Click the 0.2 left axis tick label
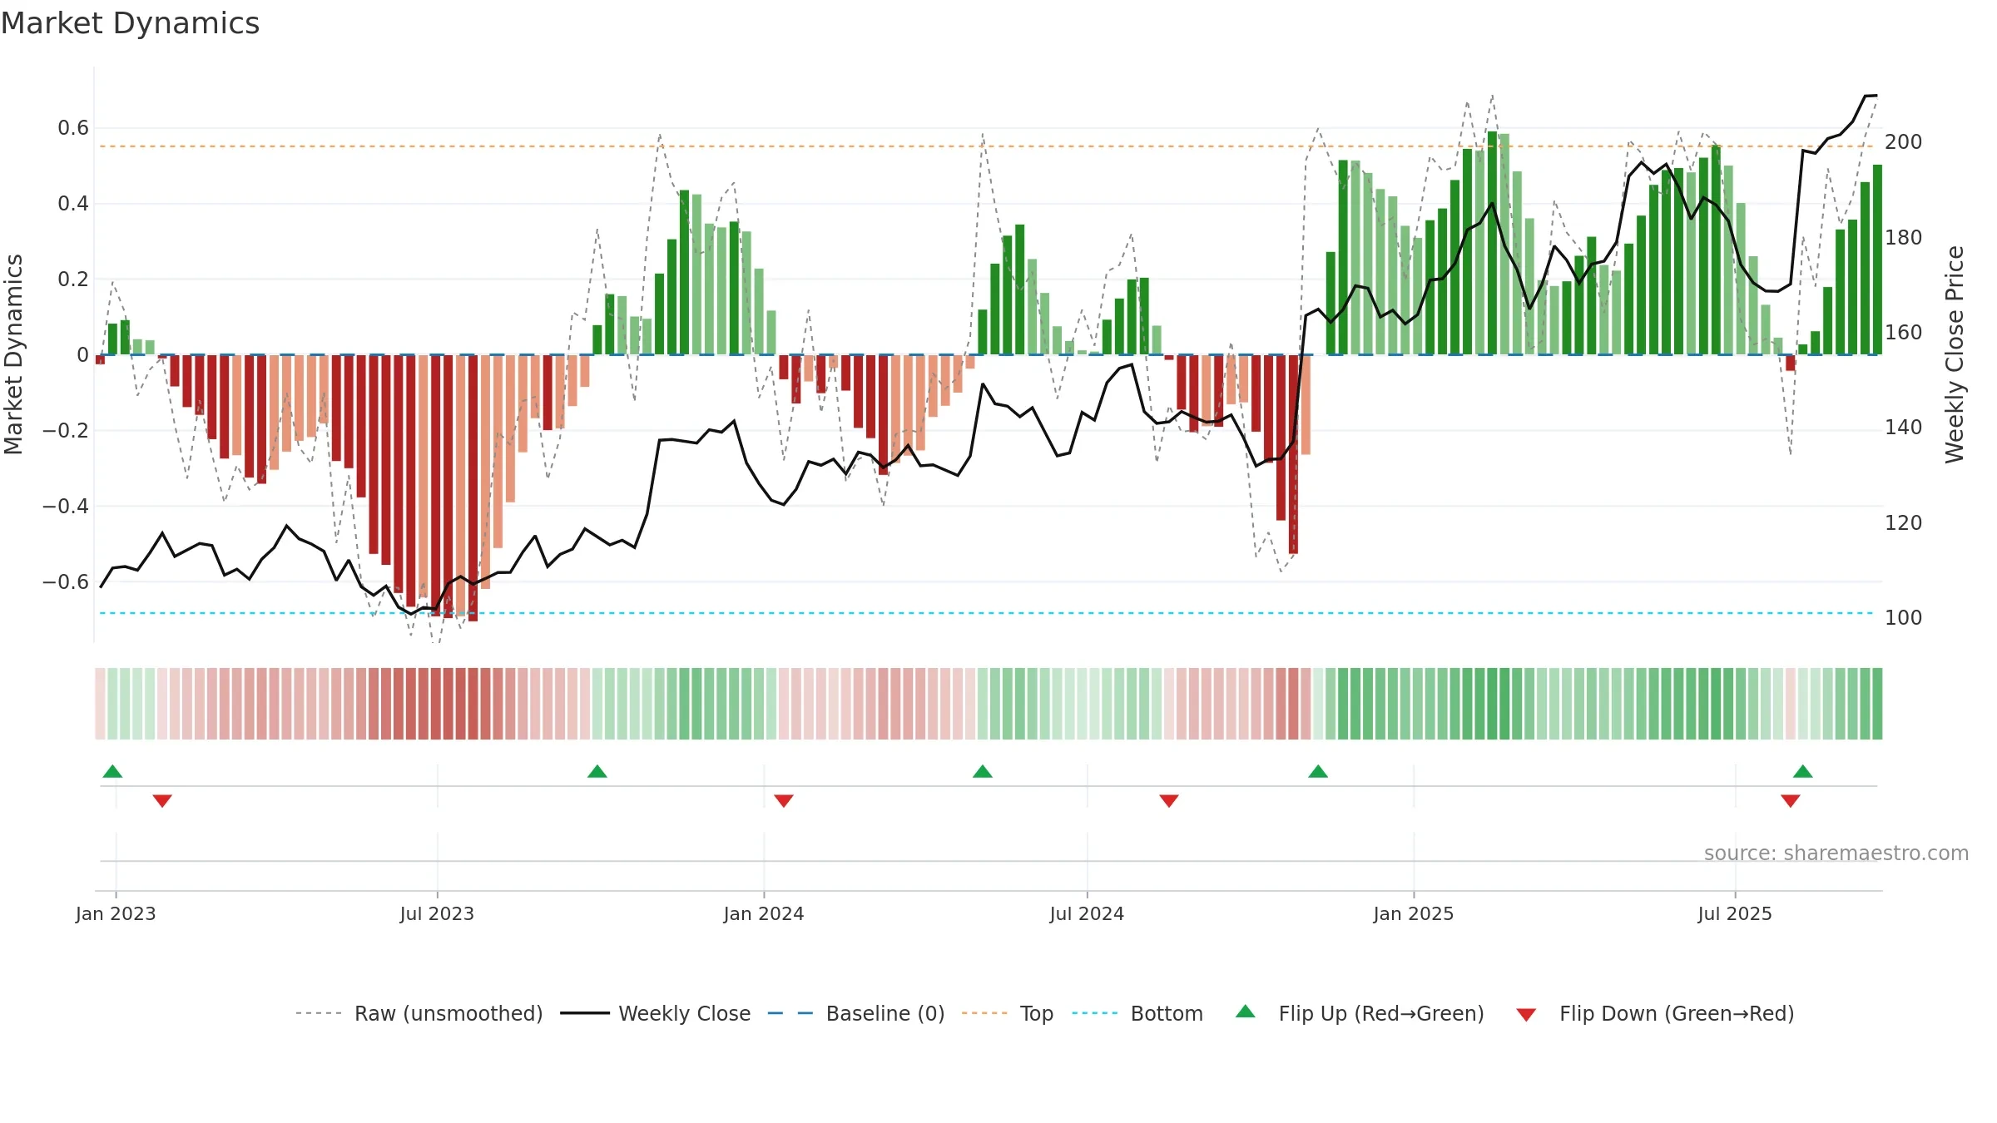The height and width of the screenshot is (1123, 1997). [x=73, y=280]
